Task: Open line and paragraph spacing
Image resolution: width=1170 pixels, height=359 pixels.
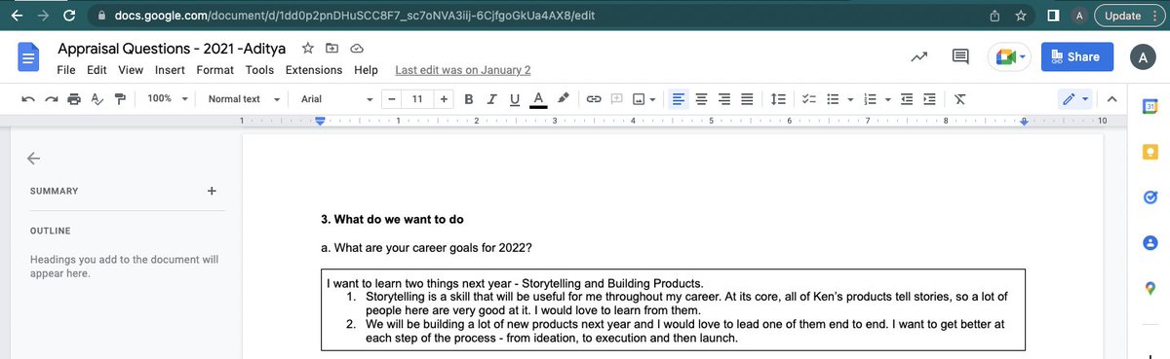Action: 778,98
